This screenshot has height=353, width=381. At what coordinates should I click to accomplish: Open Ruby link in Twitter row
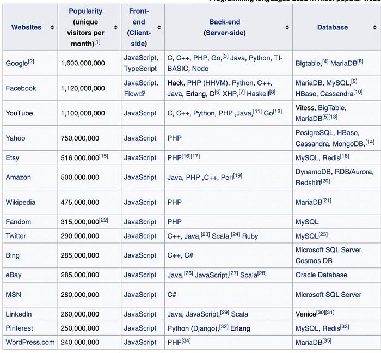[x=250, y=236]
